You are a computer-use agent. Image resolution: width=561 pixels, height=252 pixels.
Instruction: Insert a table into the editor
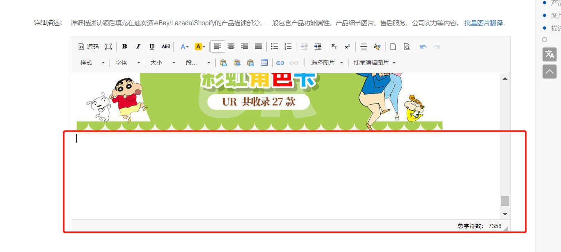click(x=265, y=63)
